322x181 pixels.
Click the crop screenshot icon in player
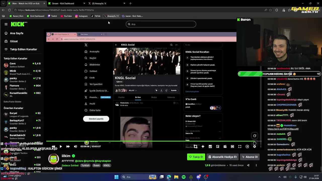195,146
